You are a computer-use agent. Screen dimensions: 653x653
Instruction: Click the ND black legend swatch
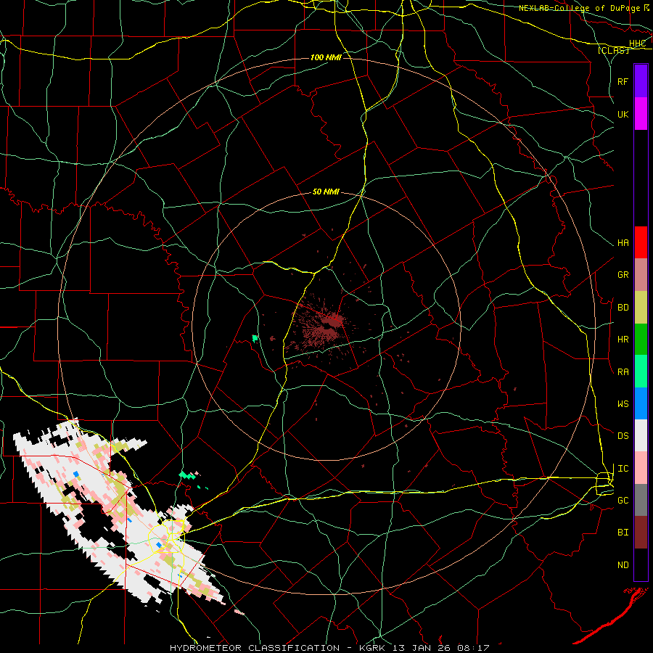[x=641, y=564]
